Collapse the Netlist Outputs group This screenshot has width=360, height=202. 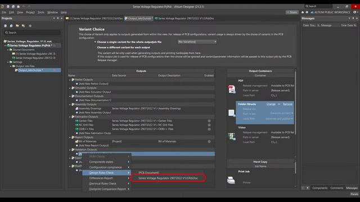pyautogui.click(x=70, y=80)
